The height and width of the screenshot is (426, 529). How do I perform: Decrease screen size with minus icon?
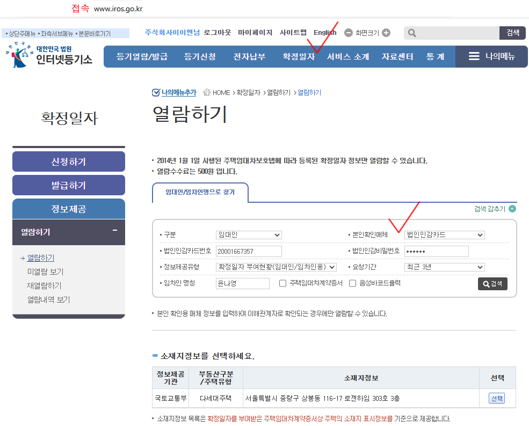pos(348,33)
